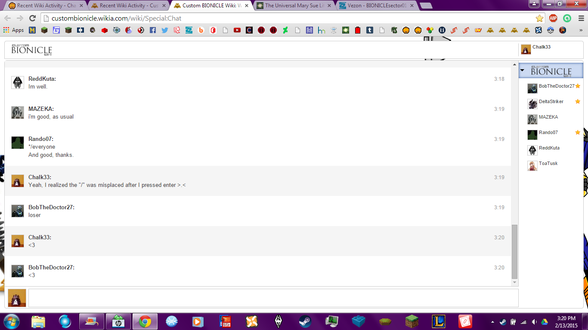
Task: Open League of Legends from the taskbar
Action: click(x=439, y=321)
